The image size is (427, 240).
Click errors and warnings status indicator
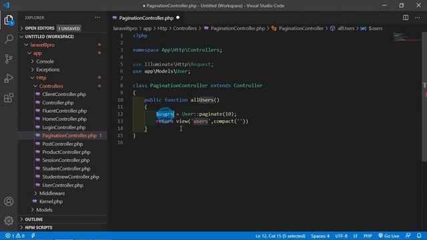[x=15, y=235]
